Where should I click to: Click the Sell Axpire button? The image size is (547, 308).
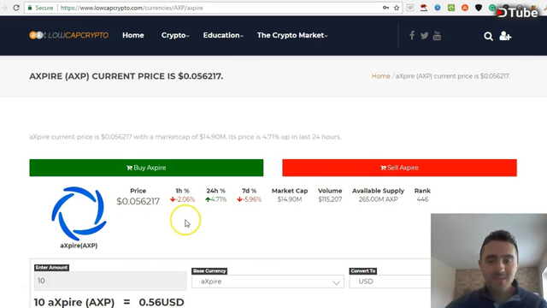399,168
